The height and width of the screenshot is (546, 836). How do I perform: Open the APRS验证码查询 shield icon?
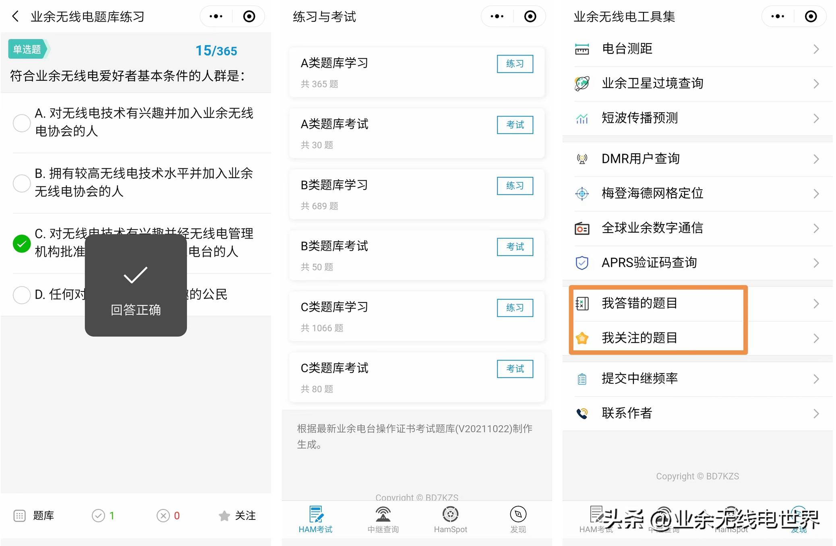[581, 263]
